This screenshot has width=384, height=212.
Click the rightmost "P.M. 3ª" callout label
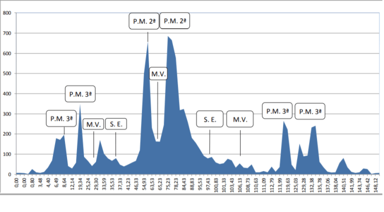[309, 112]
